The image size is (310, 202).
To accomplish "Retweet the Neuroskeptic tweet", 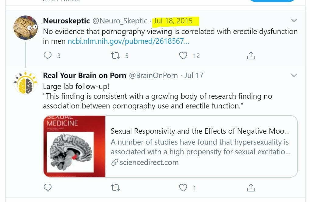I will tap(115, 56).
